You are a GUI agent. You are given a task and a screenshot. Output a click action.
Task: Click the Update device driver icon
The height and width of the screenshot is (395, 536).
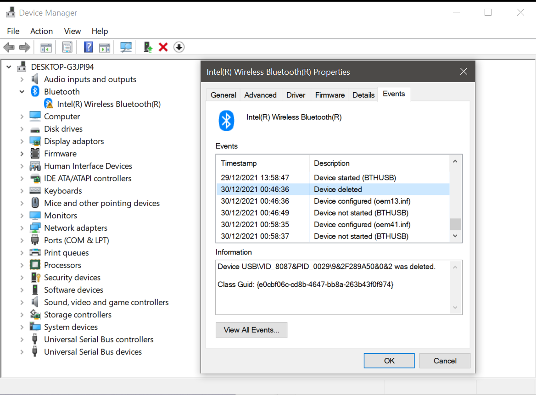[148, 47]
